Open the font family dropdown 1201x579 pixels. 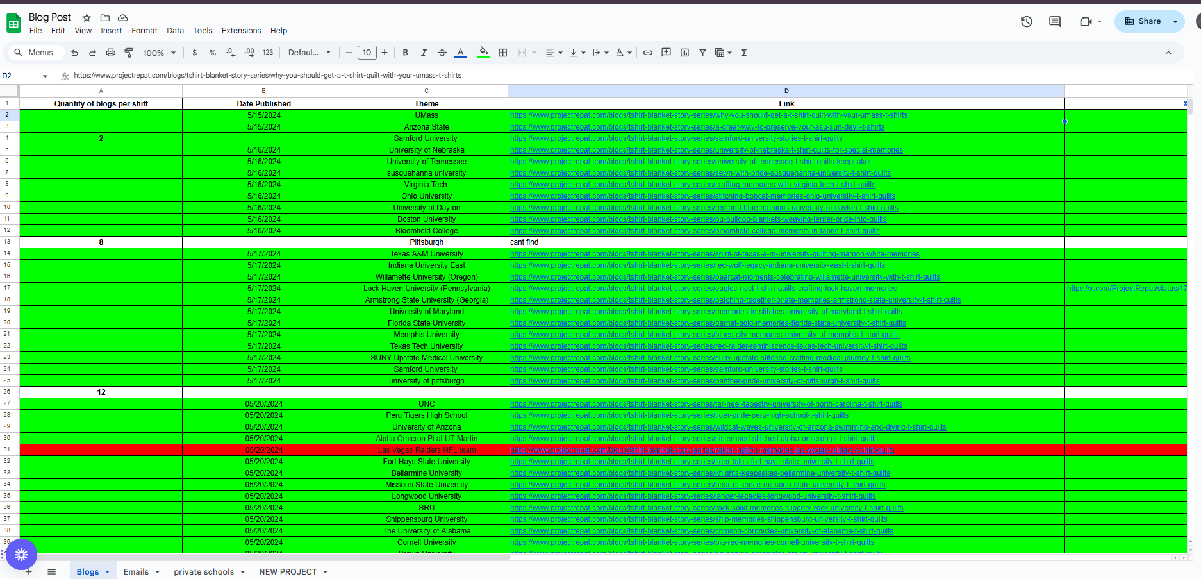tap(310, 53)
